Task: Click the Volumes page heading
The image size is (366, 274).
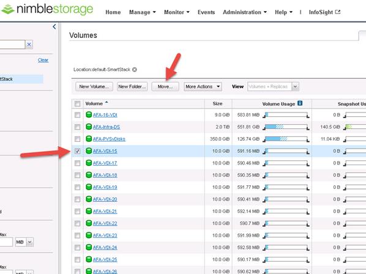Action: (83, 35)
